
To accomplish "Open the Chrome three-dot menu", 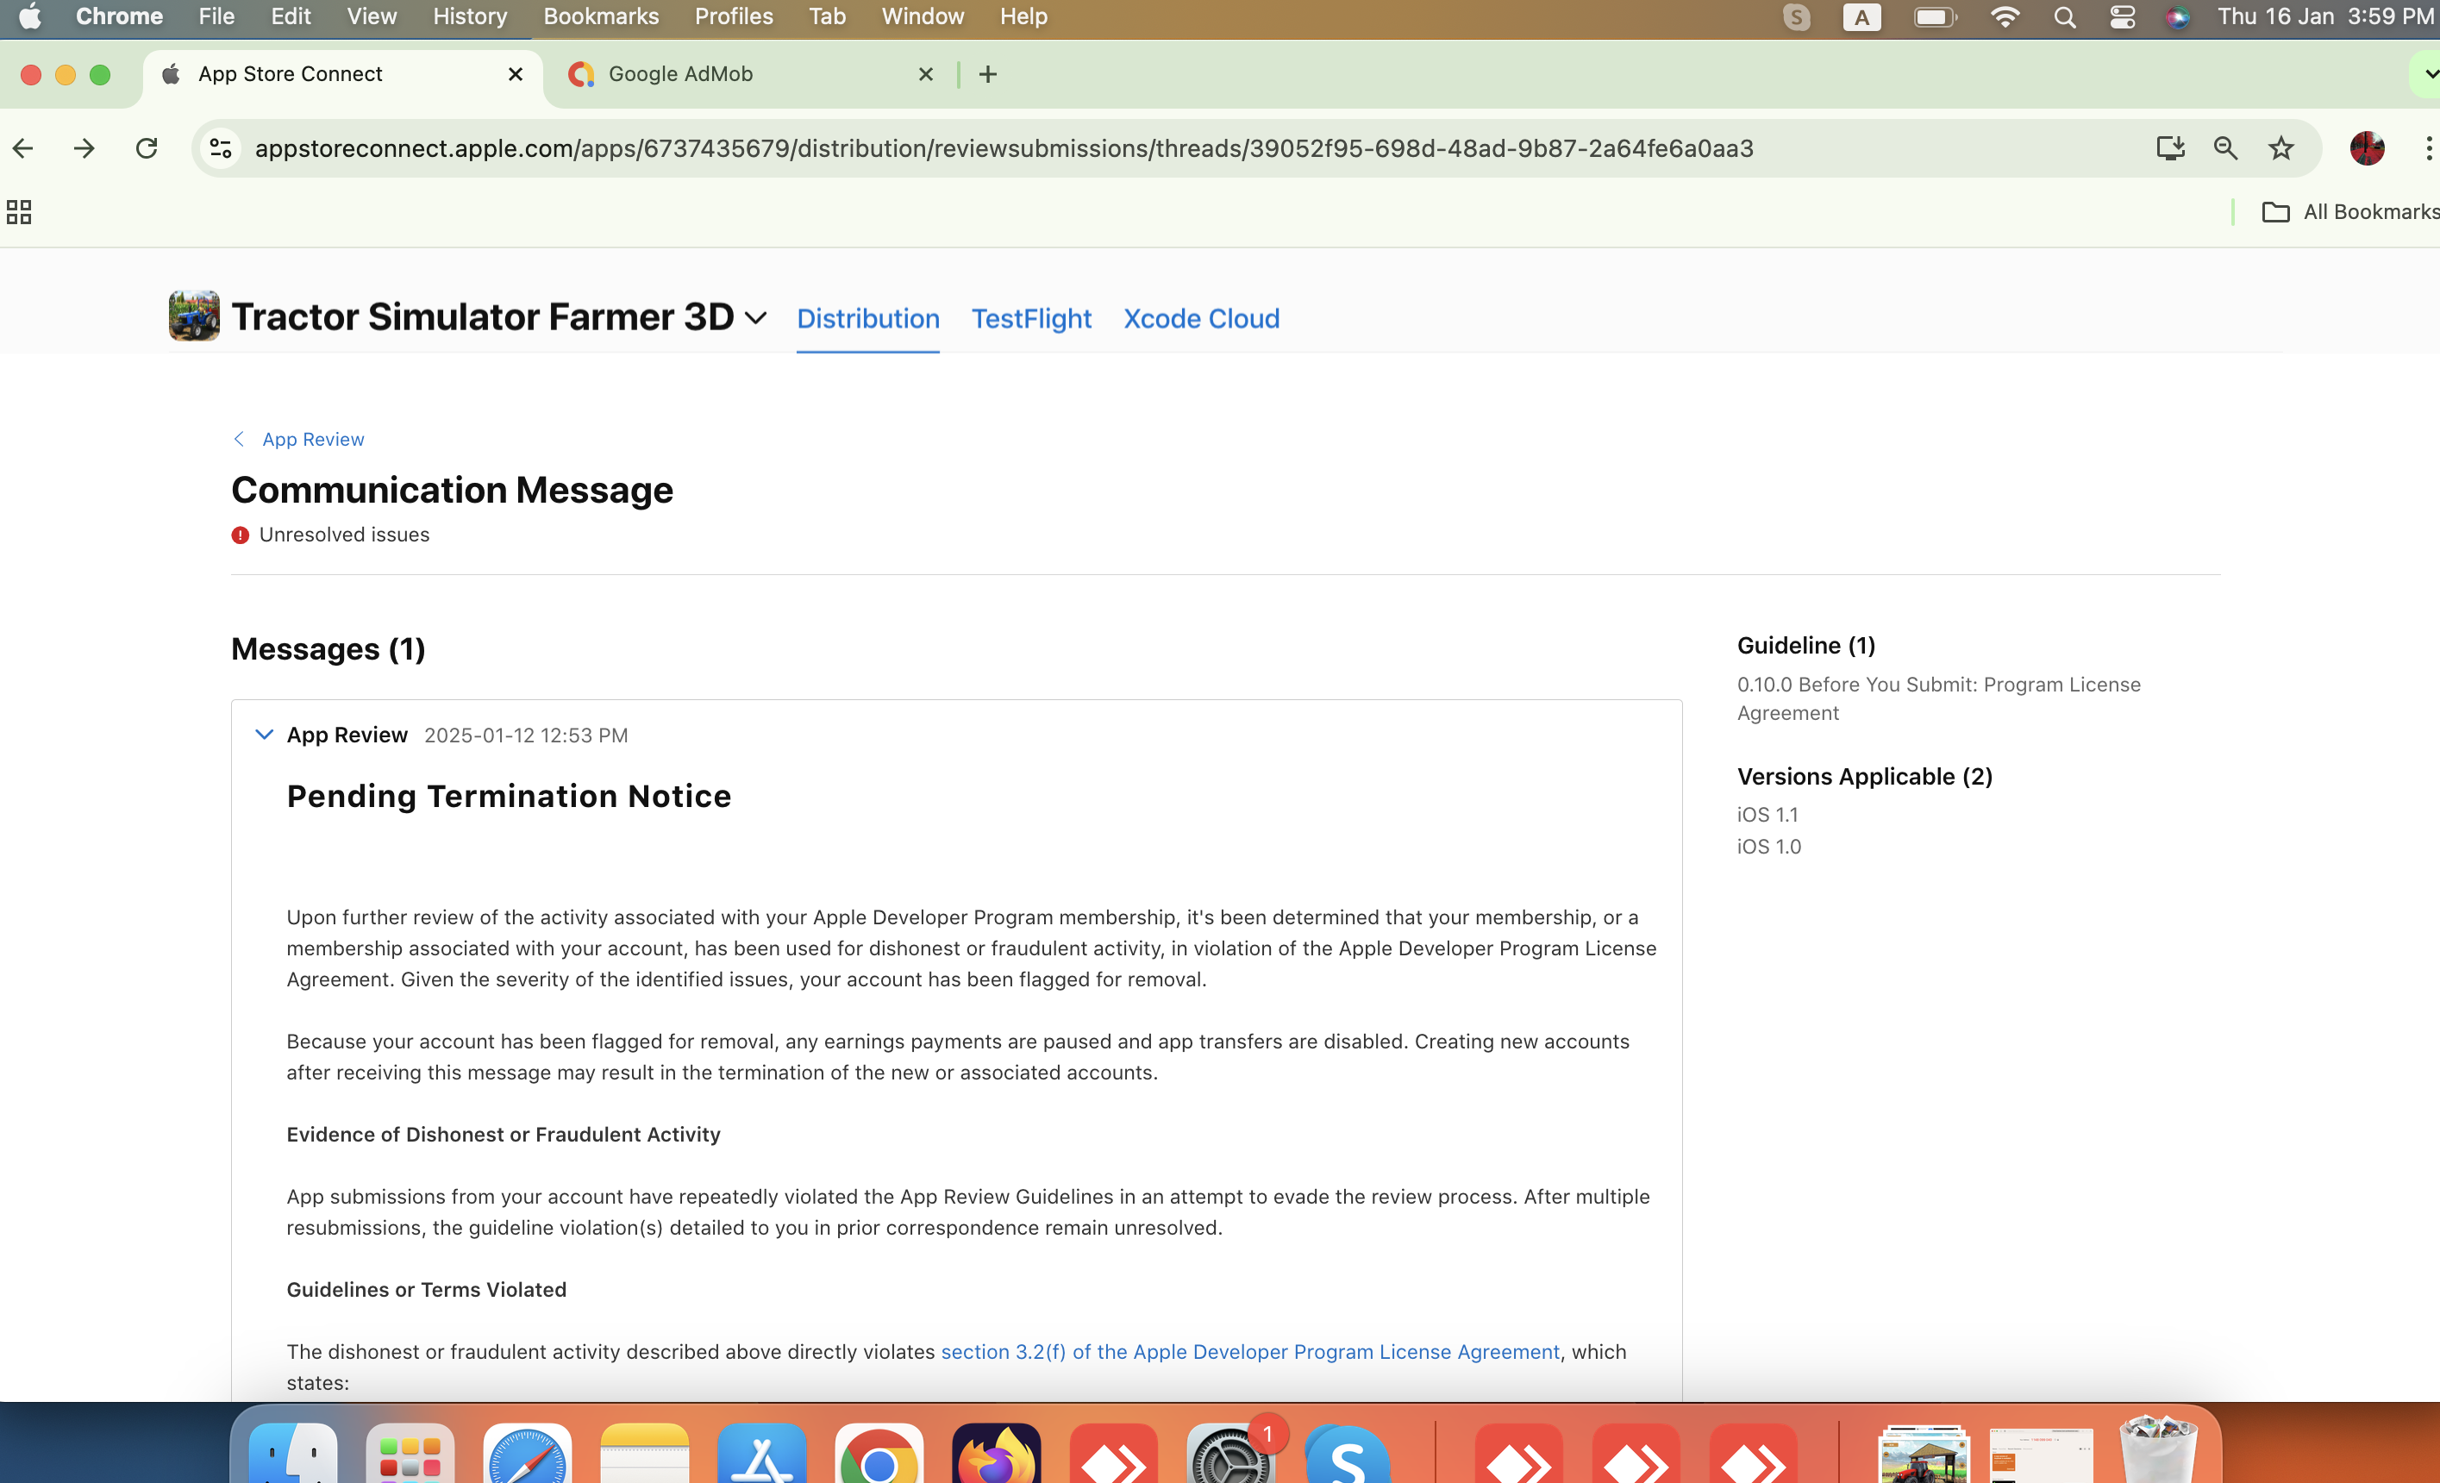I will click(2427, 148).
